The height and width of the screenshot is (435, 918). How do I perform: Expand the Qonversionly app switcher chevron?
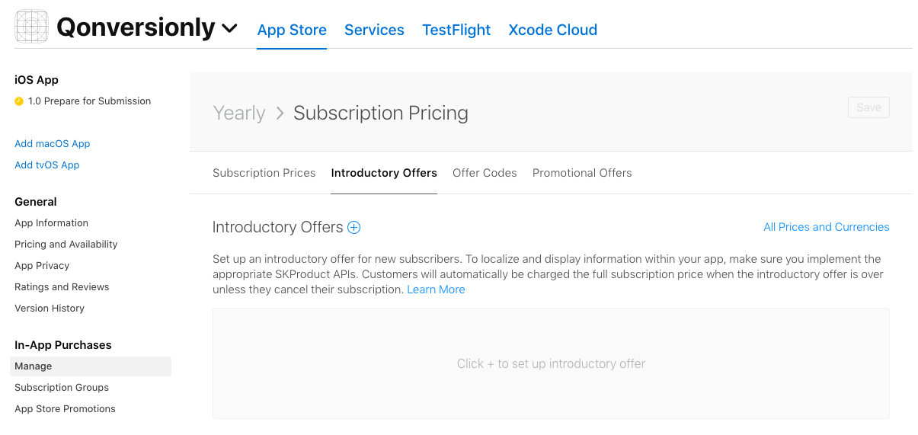coord(229,29)
